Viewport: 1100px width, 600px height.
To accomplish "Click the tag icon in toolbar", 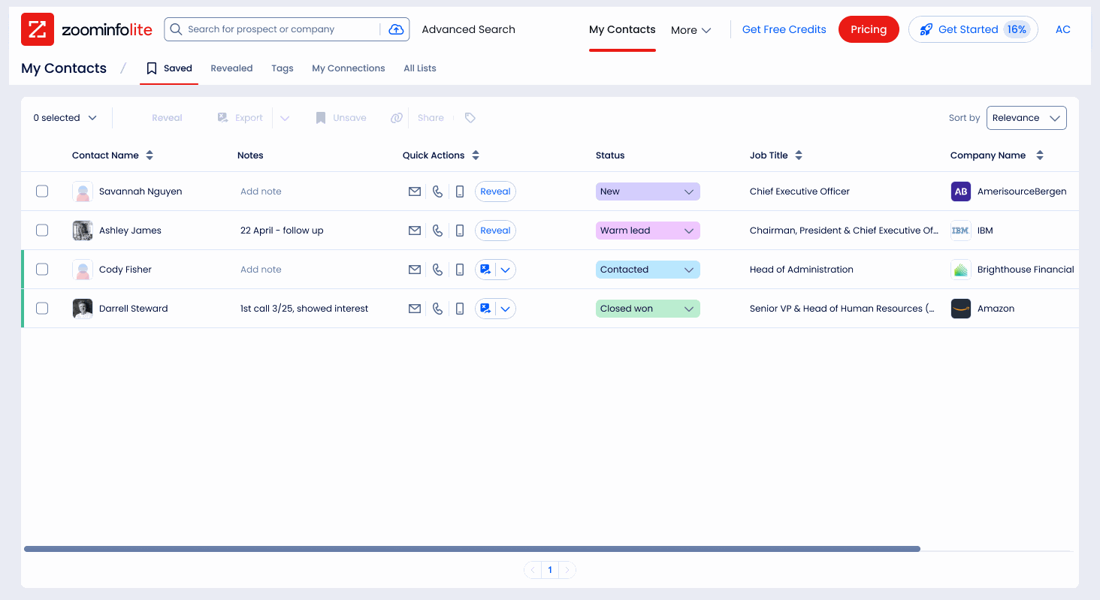I will tap(470, 118).
